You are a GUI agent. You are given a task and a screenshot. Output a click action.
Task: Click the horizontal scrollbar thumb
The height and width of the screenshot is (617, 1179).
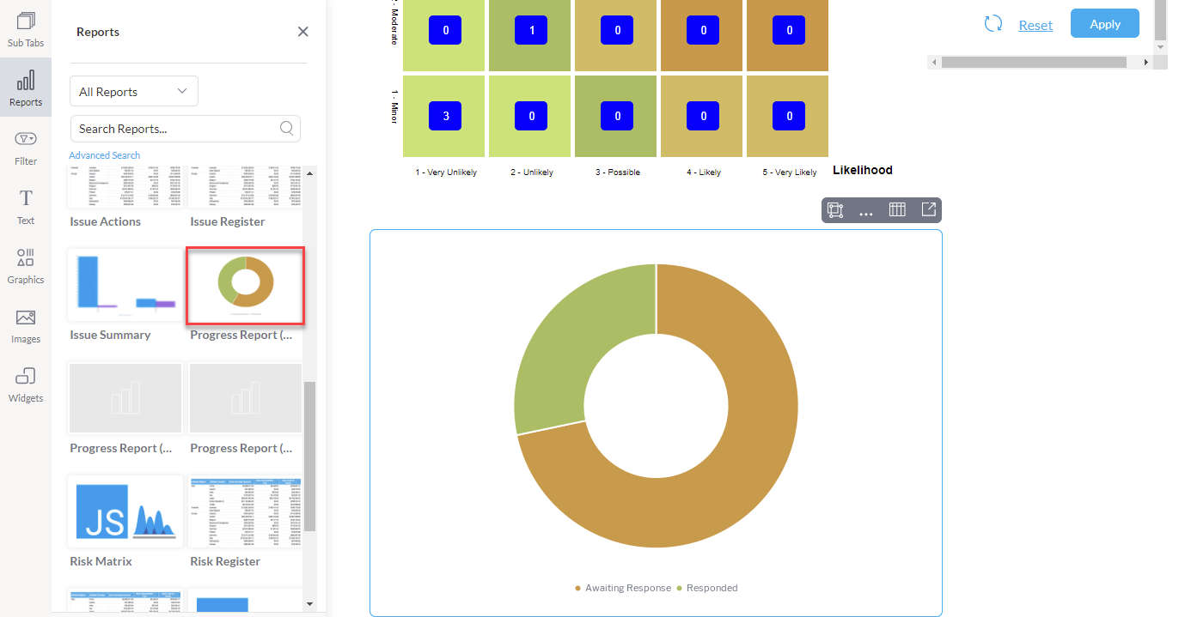click(1034, 63)
